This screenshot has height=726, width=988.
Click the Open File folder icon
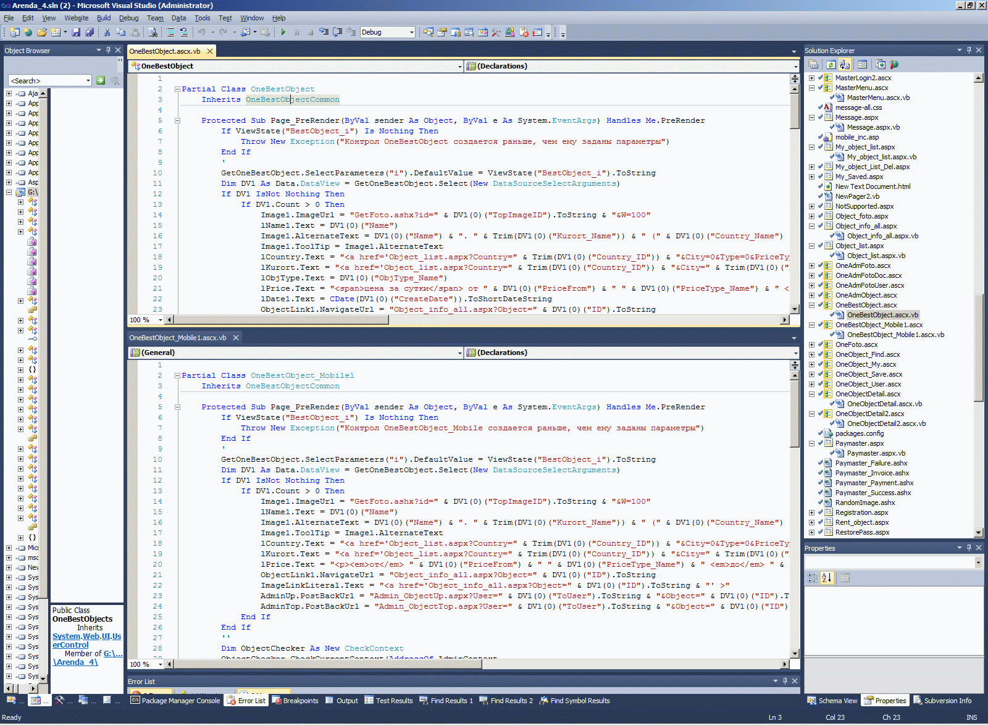coord(41,32)
